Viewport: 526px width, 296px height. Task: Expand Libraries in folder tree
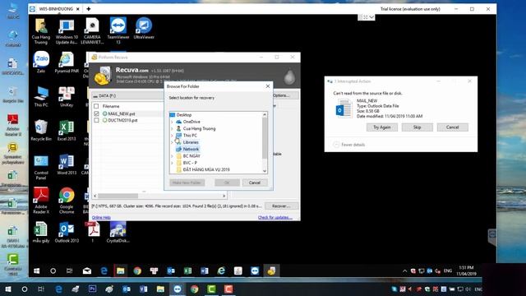172,142
